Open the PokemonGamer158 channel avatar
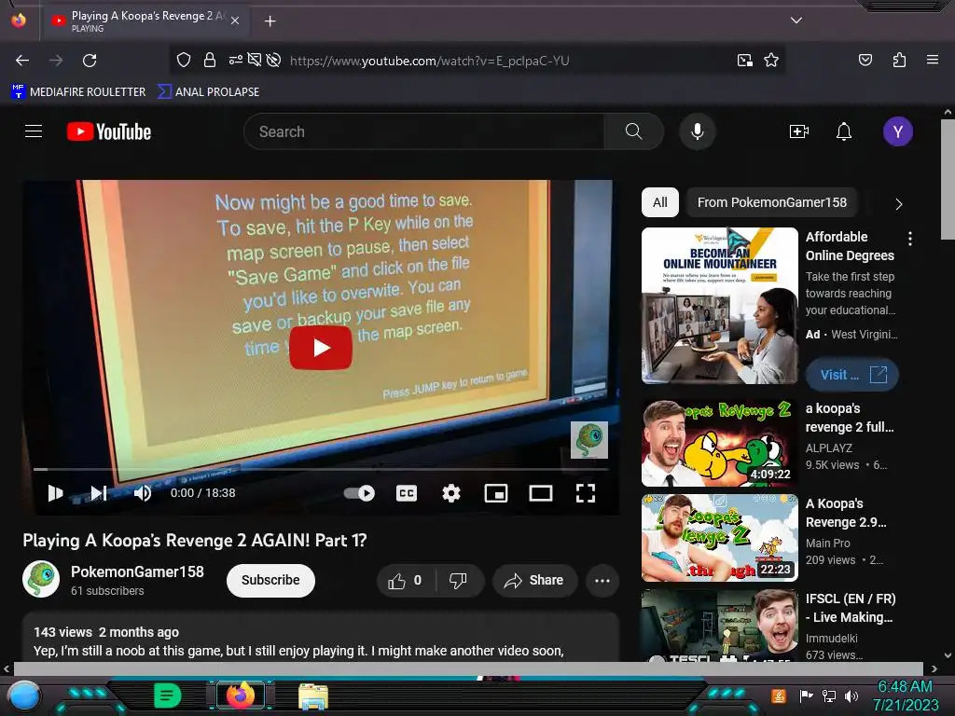Image resolution: width=955 pixels, height=716 pixels. (x=41, y=579)
